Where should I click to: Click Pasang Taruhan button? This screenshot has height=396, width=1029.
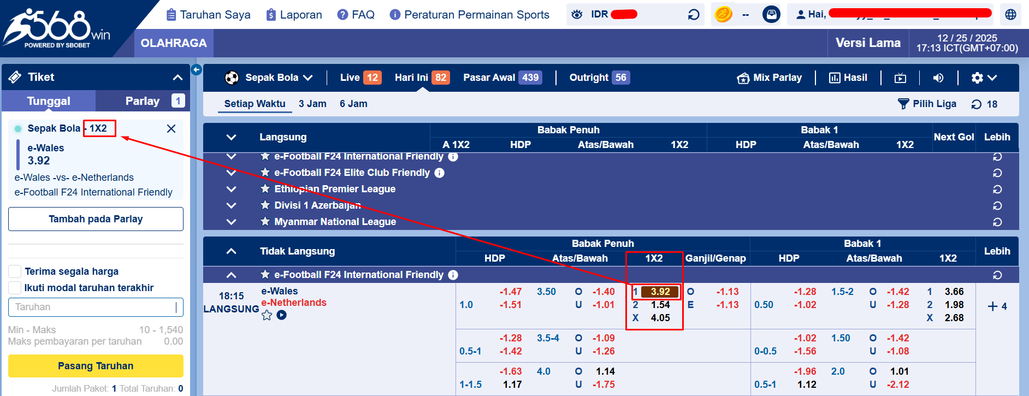coord(96,366)
